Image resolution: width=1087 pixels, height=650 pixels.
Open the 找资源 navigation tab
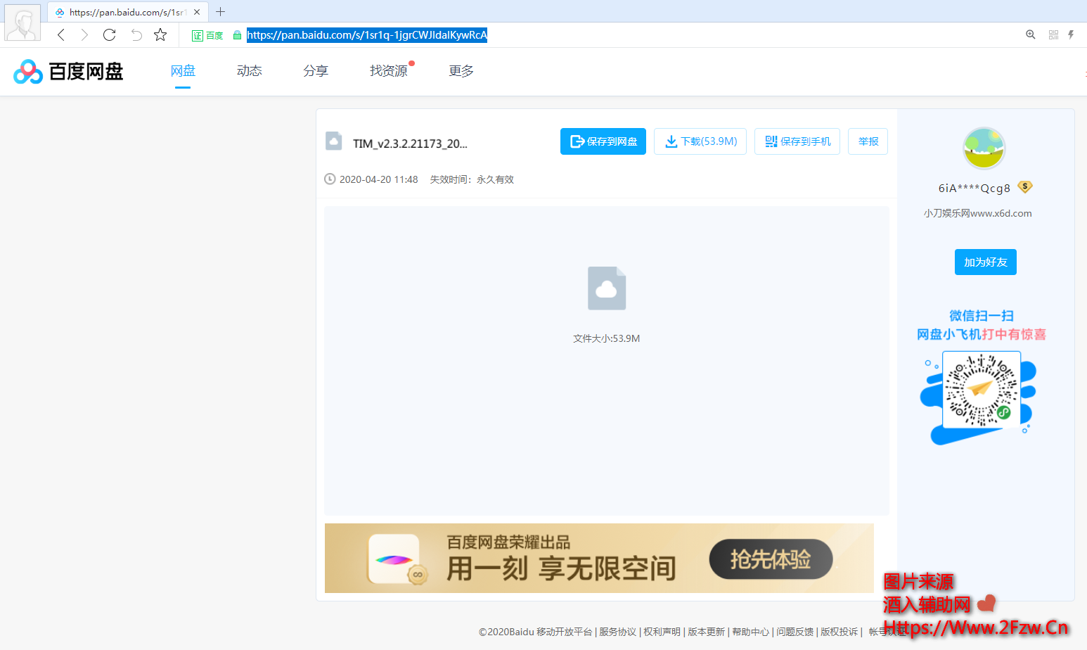[x=389, y=71]
